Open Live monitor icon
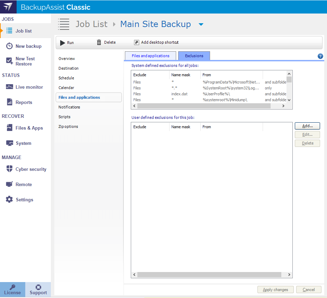This screenshot has height=298, width=327. coord(9,87)
